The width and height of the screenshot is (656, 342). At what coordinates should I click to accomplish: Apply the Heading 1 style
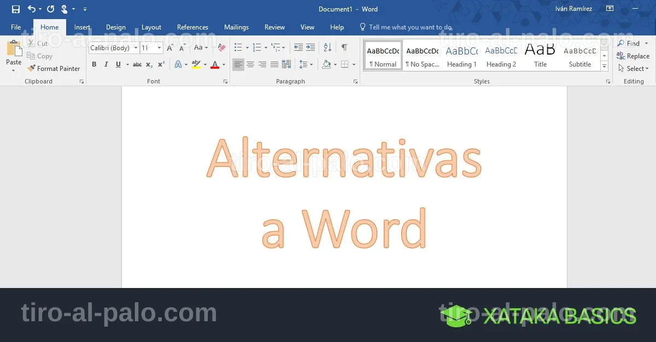point(462,56)
